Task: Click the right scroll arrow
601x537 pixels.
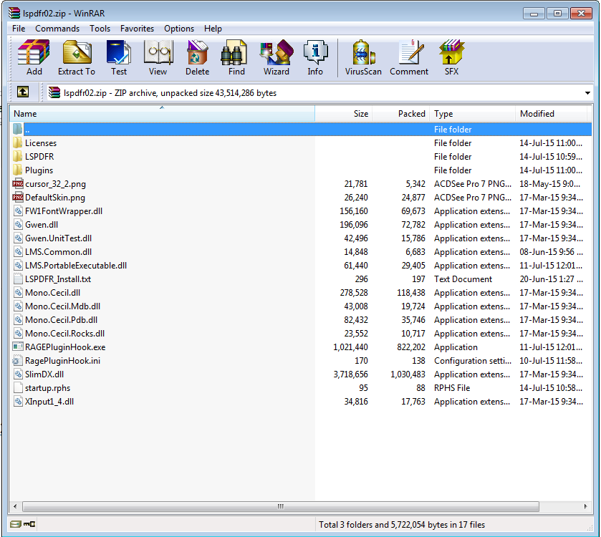Action: (585, 506)
